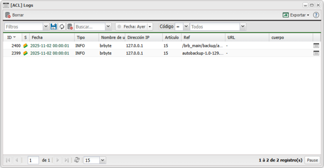324x168 pixels.
Task: Sort by Dirección IP column header
Action: coord(144,38)
